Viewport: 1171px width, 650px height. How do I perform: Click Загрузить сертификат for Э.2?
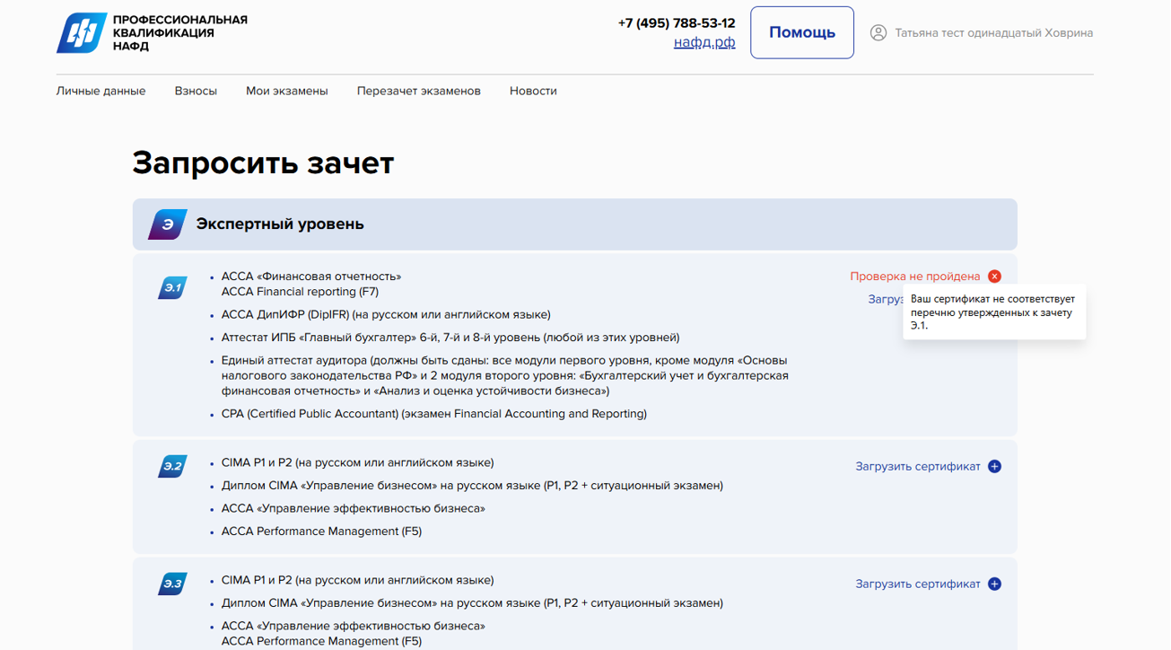[918, 467]
